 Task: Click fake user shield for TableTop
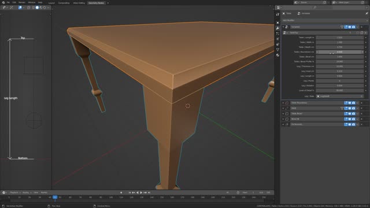358,33
